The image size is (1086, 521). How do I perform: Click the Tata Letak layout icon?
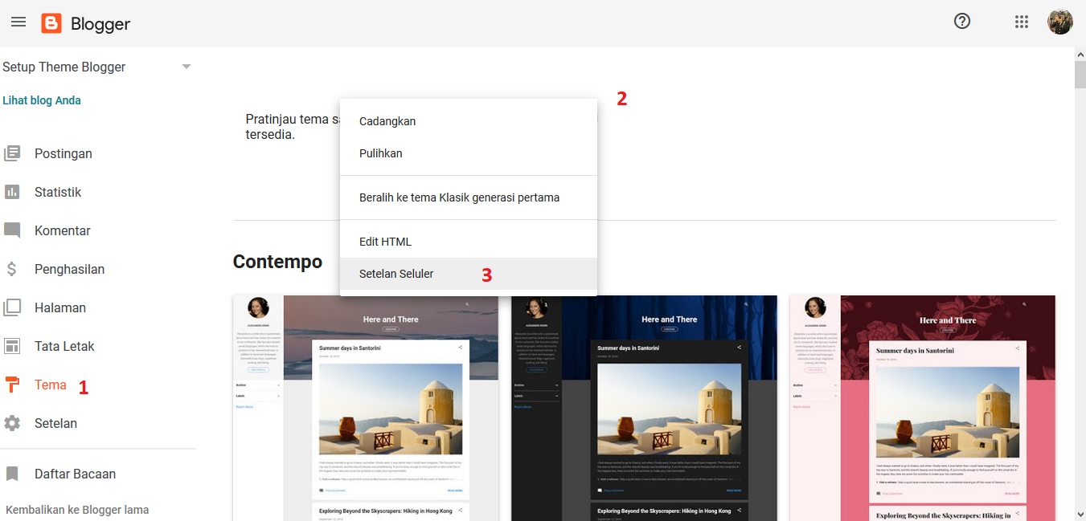(12, 346)
